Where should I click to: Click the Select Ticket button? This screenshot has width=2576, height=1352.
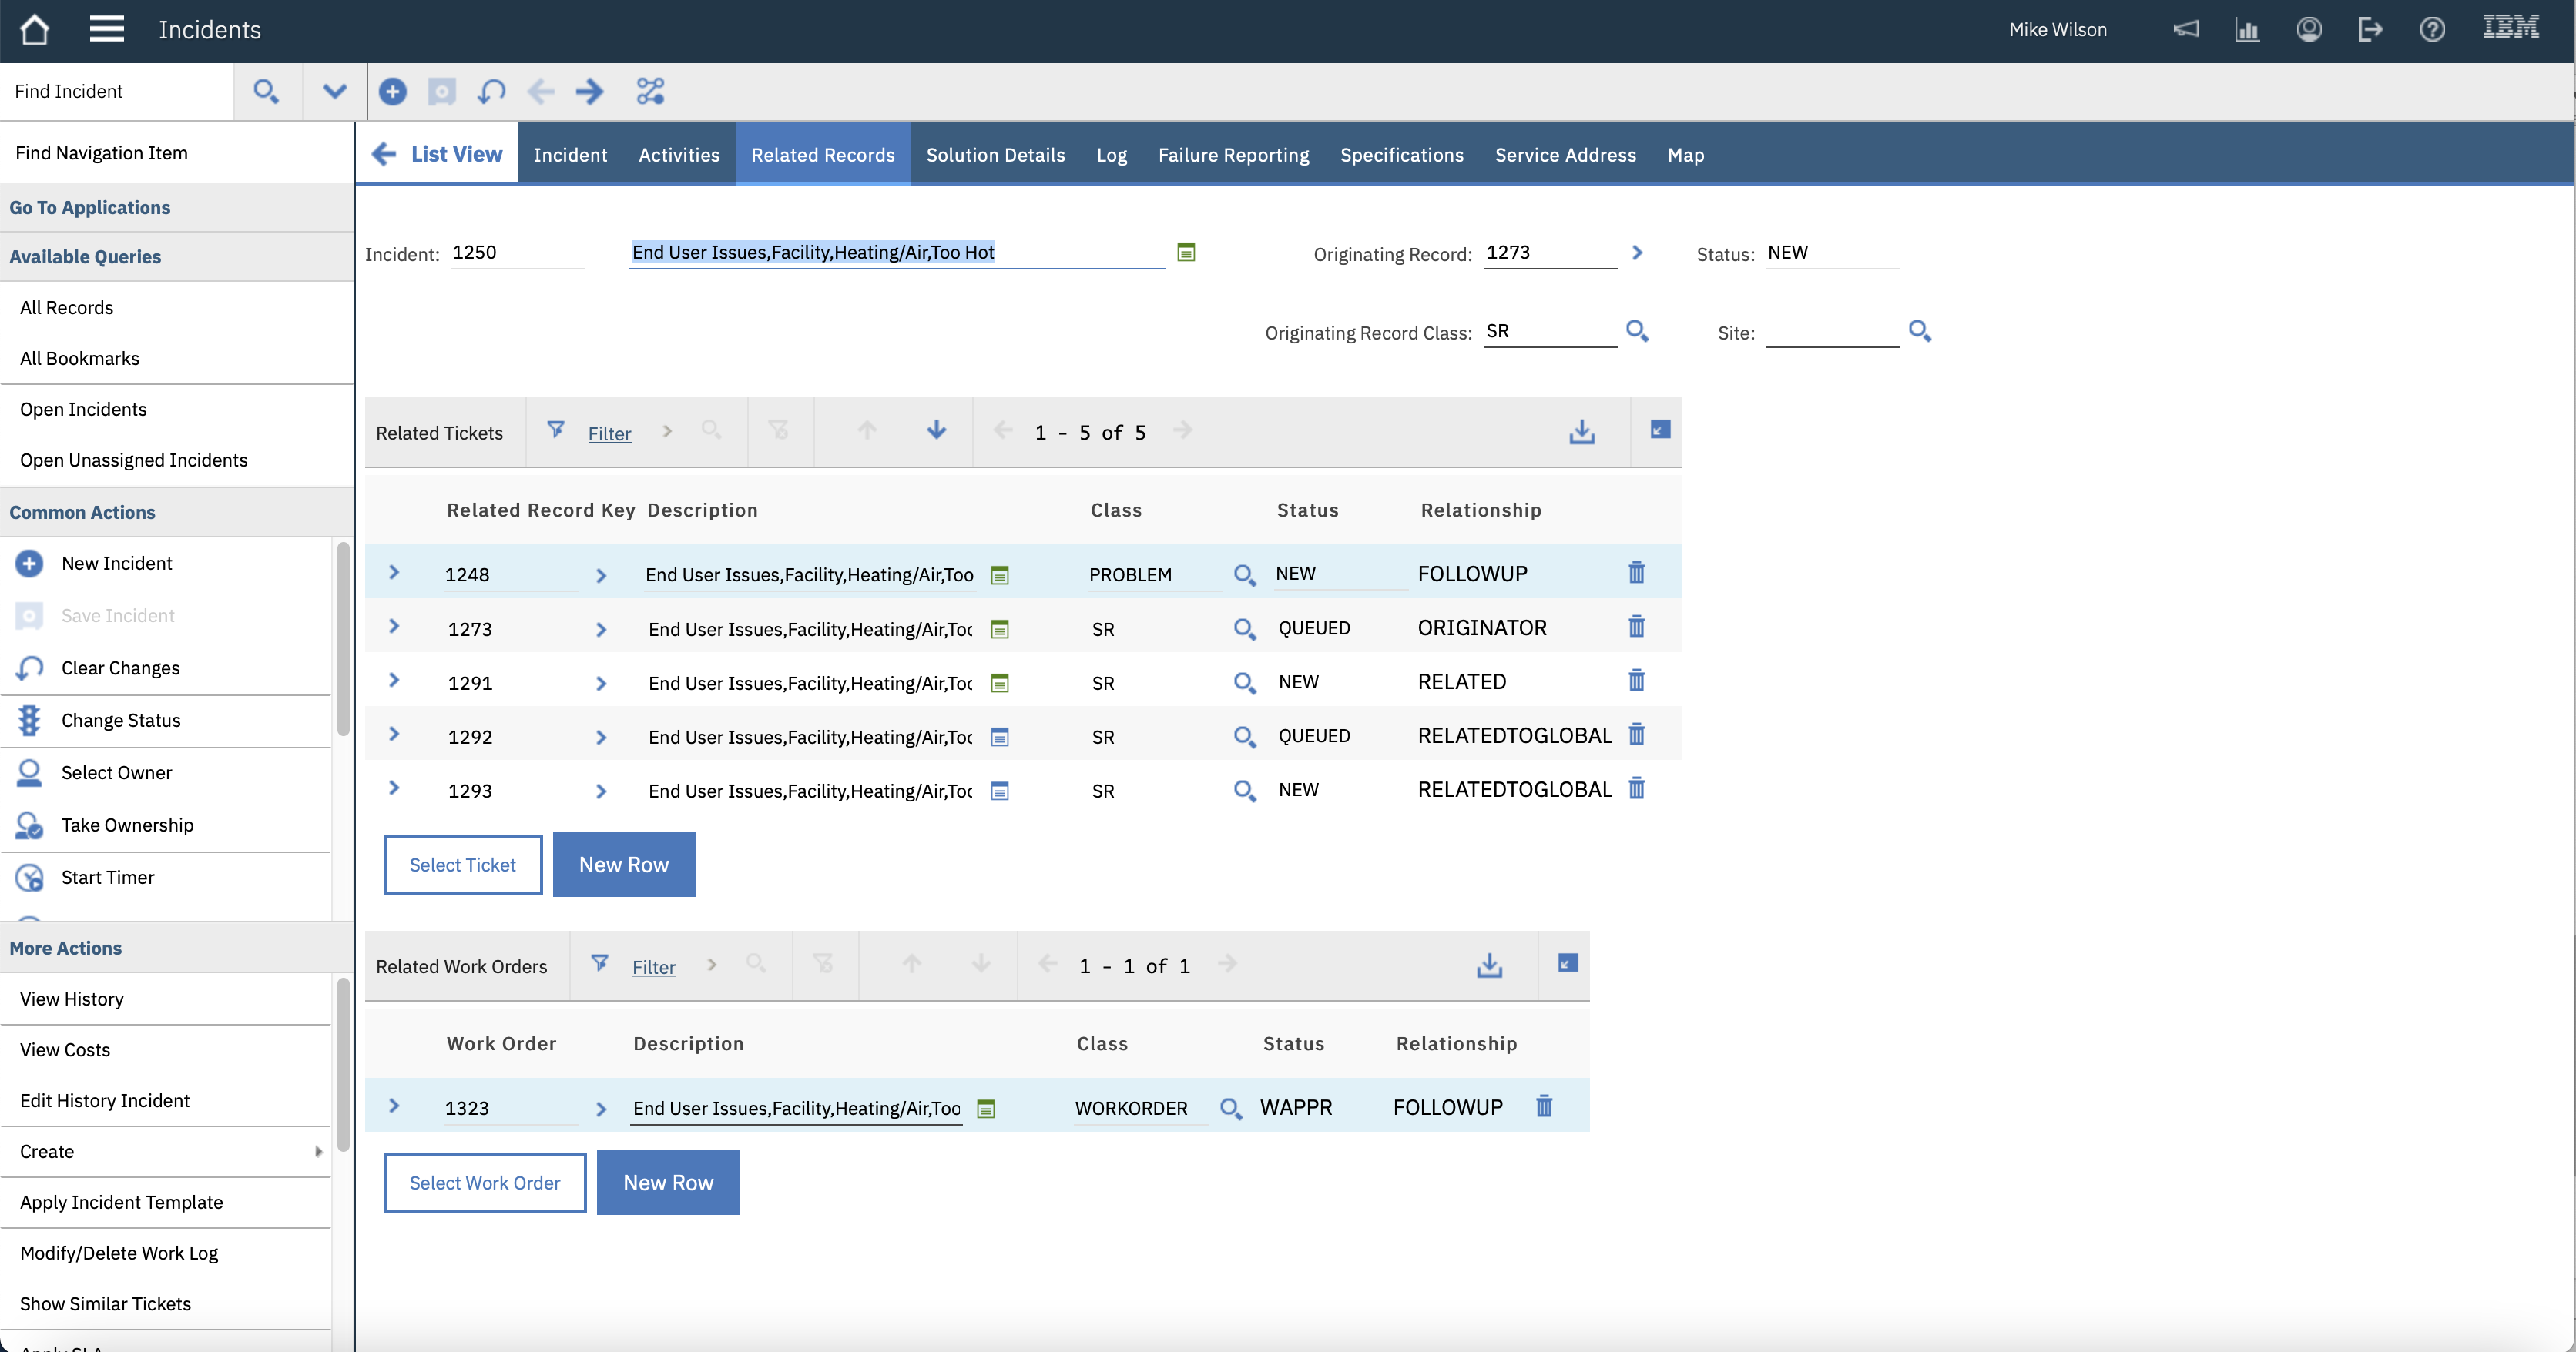[x=463, y=865]
